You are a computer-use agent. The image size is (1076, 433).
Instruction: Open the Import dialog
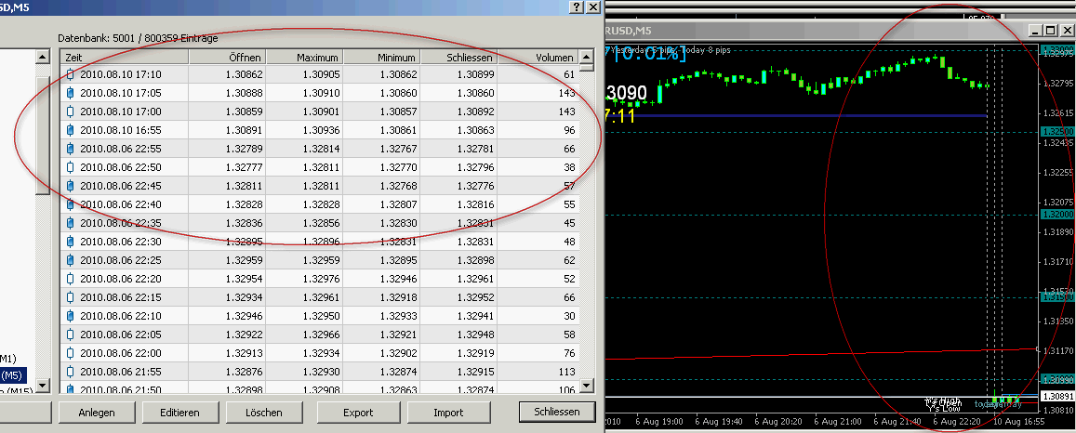448,412
